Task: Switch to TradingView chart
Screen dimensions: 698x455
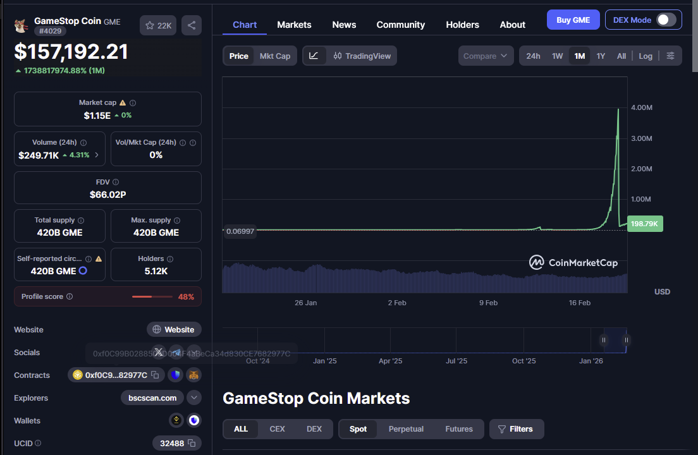Action: click(x=362, y=56)
